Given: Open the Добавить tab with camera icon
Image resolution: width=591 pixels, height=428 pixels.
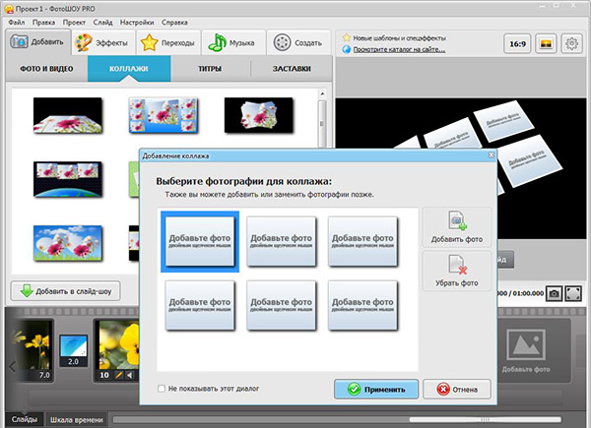Looking at the screenshot, I should coord(37,42).
